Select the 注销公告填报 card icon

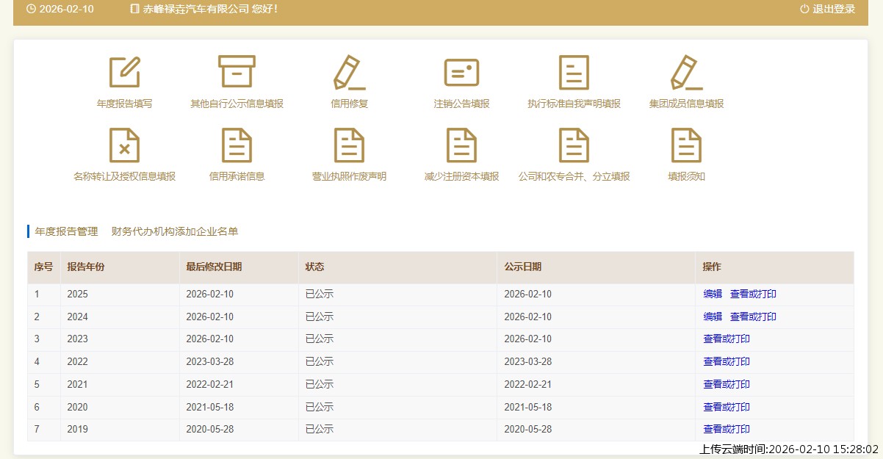click(x=461, y=72)
